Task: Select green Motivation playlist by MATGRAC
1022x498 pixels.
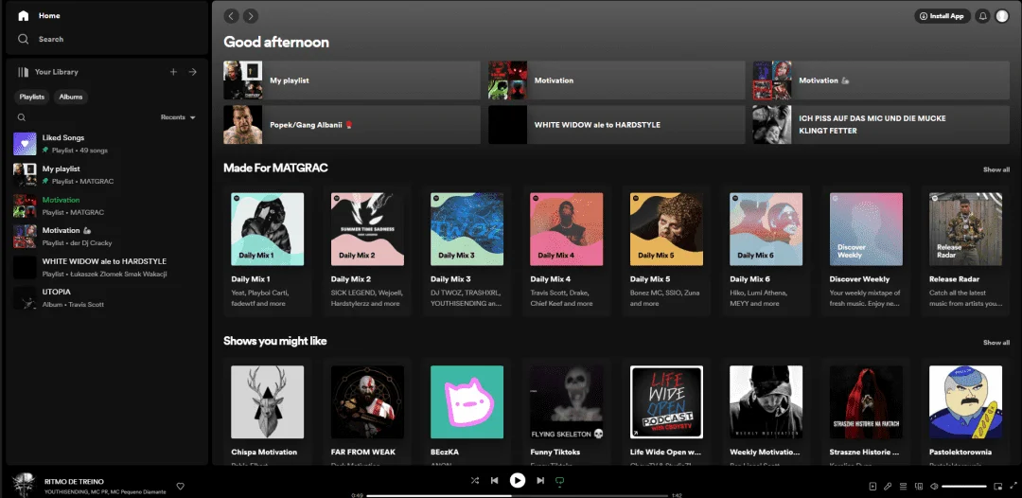Action: point(106,205)
